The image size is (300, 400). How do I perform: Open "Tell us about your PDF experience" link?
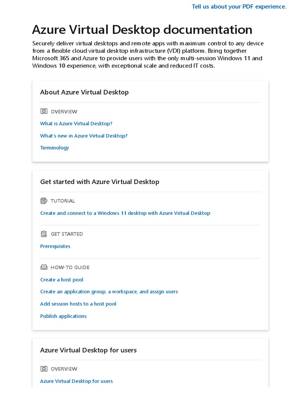click(x=239, y=7)
